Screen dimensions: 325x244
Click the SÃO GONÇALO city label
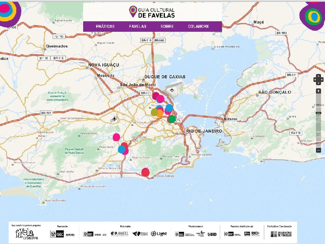point(275,92)
